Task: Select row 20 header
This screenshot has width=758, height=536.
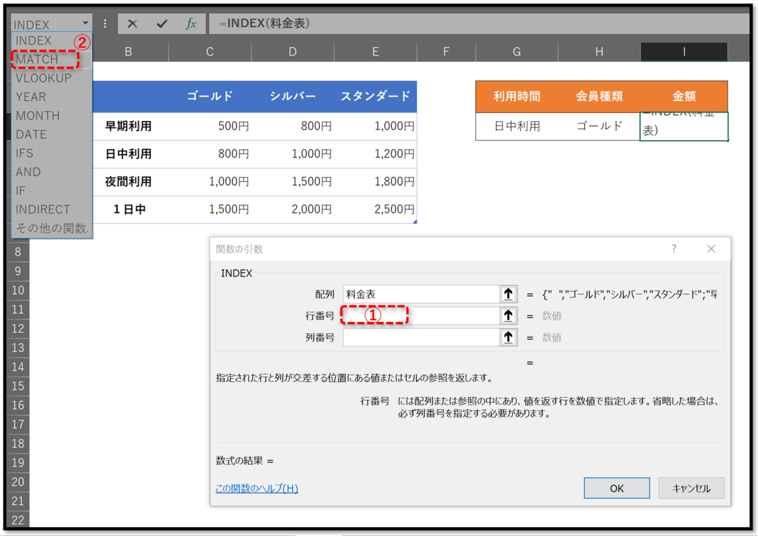Action: tap(18, 482)
